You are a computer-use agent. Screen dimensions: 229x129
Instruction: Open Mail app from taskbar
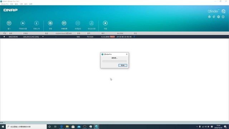tap(79, 126)
